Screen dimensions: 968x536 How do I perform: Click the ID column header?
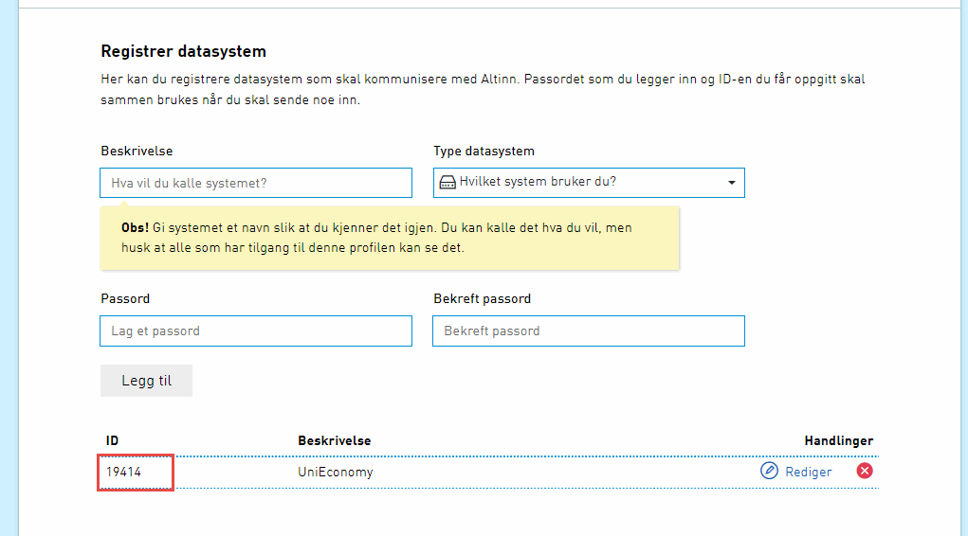pyautogui.click(x=112, y=441)
